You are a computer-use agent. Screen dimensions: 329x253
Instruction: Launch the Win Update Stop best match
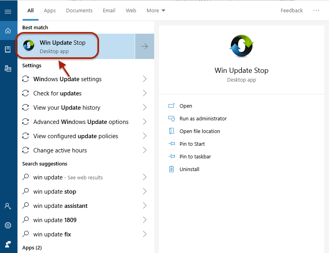(x=76, y=46)
